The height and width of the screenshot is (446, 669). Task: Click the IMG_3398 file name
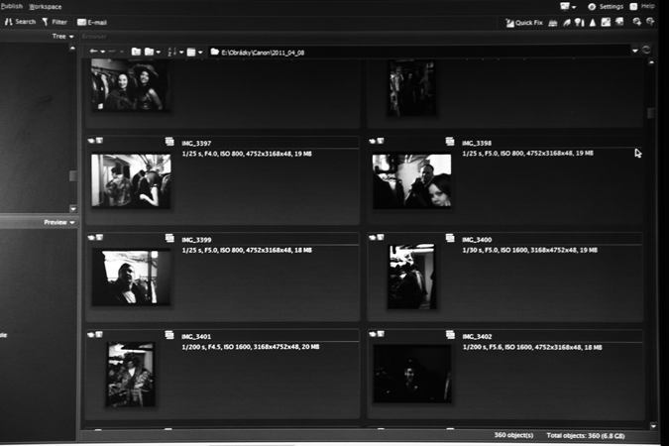coord(477,143)
